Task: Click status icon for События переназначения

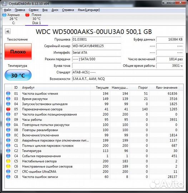Action: (x=8, y=156)
